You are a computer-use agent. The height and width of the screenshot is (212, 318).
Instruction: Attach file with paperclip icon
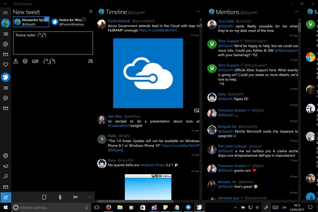[x=60, y=197]
